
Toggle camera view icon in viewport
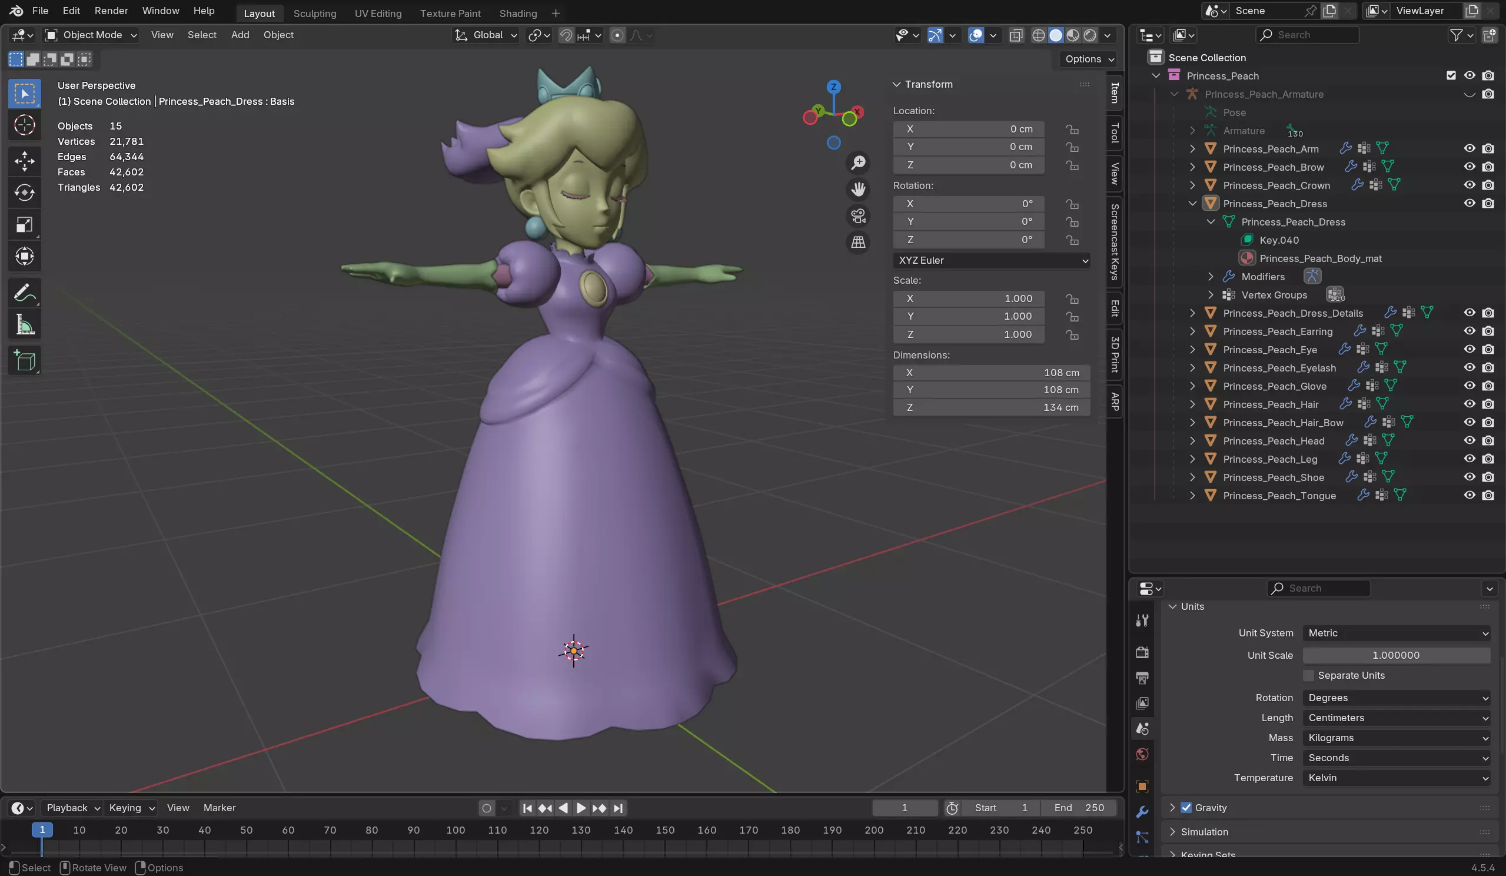pos(858,216)
